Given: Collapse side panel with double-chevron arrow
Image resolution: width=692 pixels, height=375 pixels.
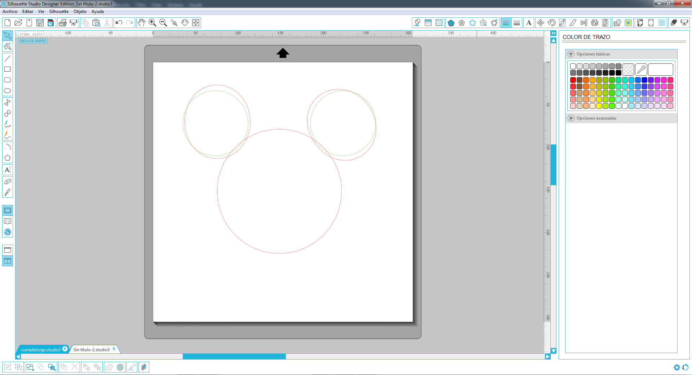Looking at the screenshot, I should coord(554,33).
